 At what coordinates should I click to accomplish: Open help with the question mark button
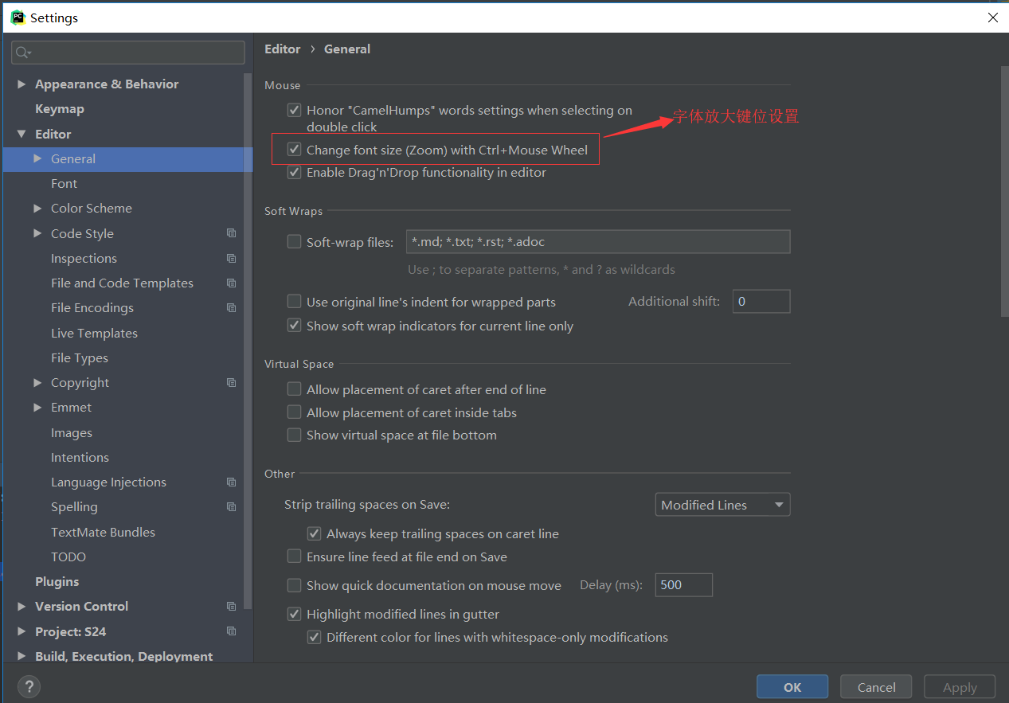click(29, 686)
